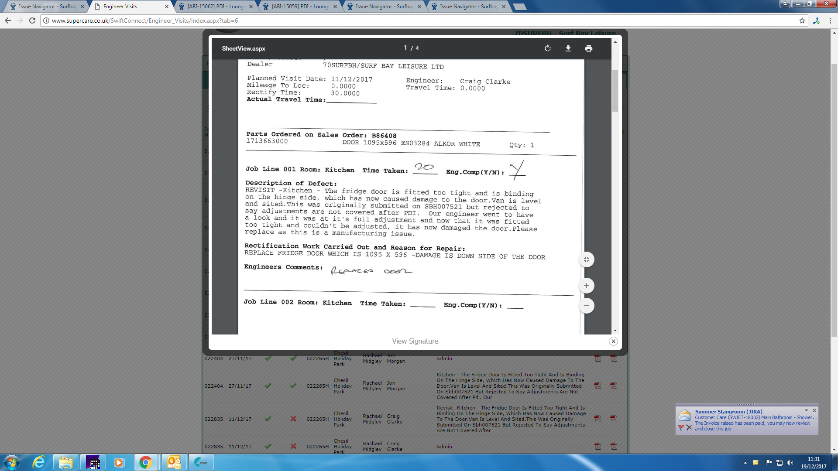Switch to ABI-15059 PDI tab
The width and height of the screenshot is (838, 471).
[x=300, y=7]
